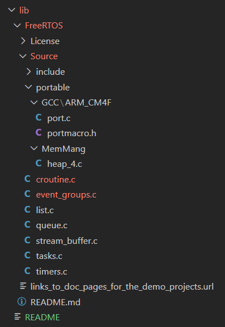Click the C icon beside port.c

coord(39,118)
